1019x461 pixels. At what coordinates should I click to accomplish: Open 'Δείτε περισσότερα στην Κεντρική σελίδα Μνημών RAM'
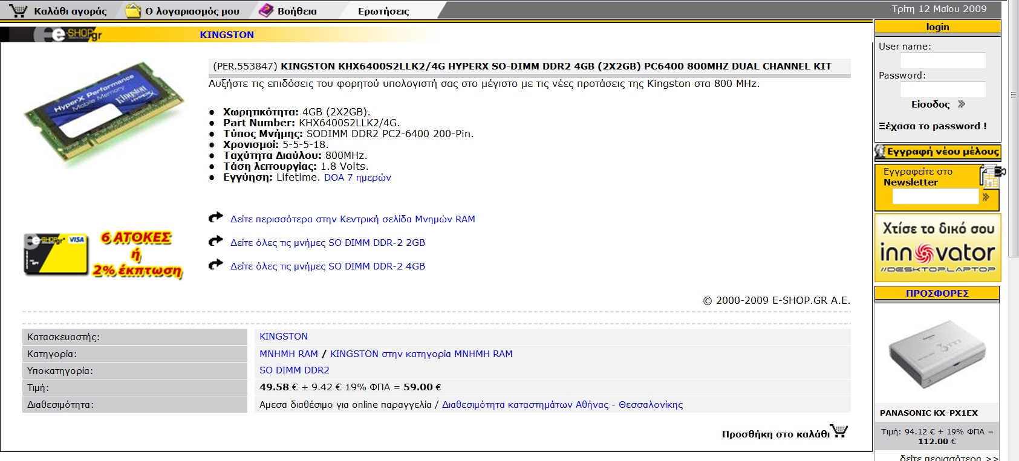[x=353, y=219]
